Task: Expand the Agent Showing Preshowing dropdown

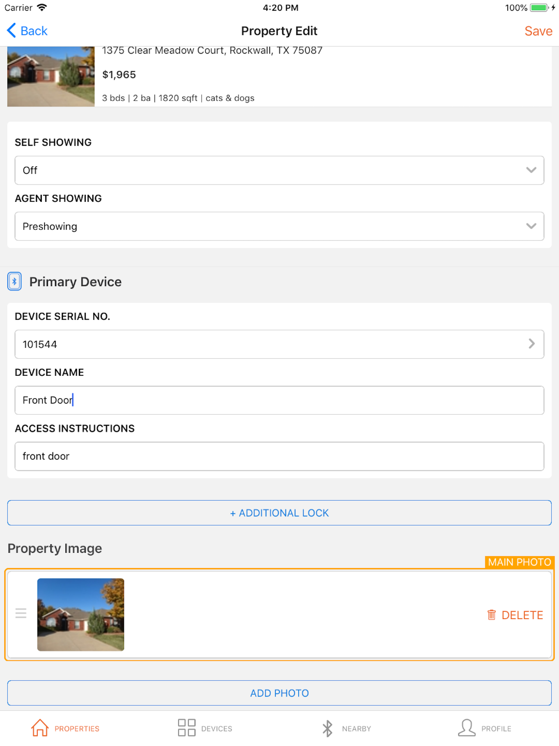Action: click(x=279, y=226)
